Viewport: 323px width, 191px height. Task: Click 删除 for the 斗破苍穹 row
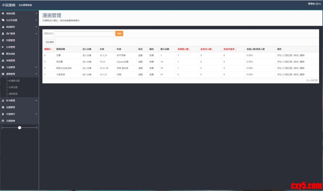tap(302, 75)
